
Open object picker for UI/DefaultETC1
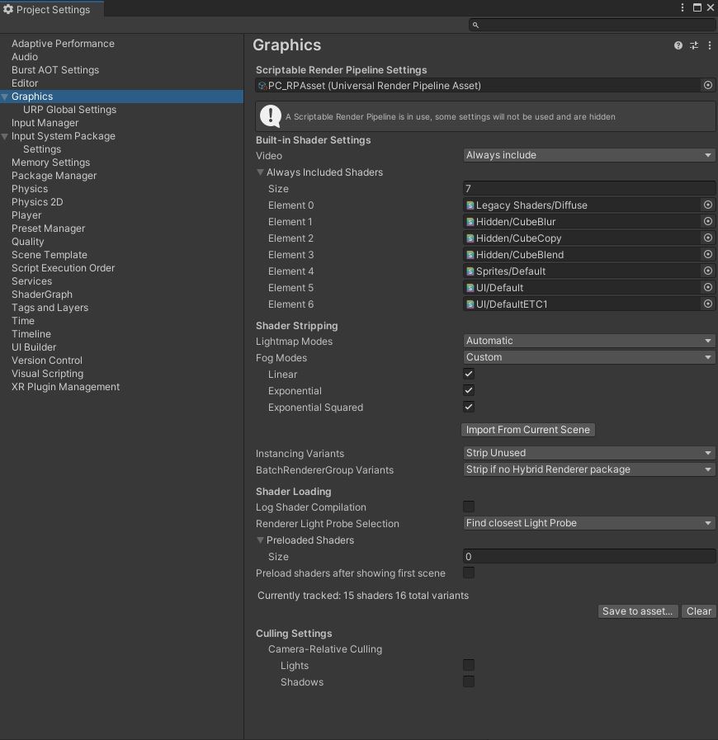click(x=707, y=304)
